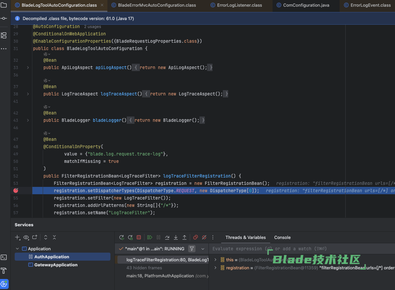This screenshot has width=395, height=290.
Task: Open the Terminal tool window
Action: [4, 257]
